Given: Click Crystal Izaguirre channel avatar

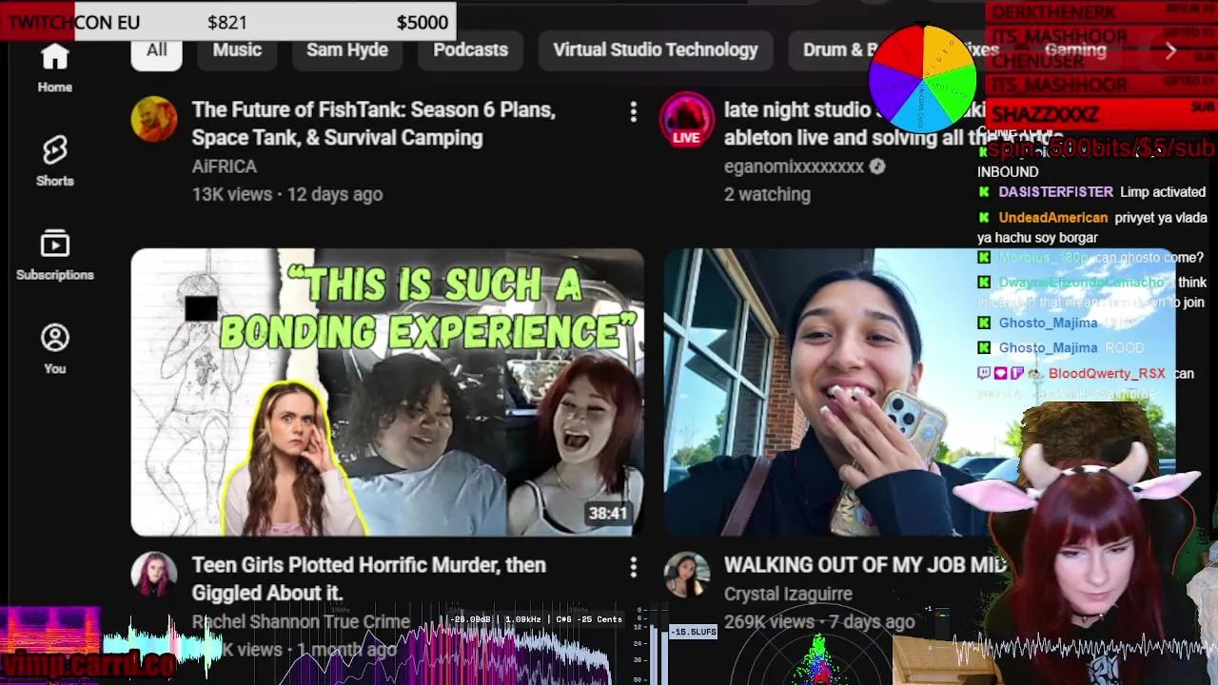Looking at the screenshot, I should (x=686, y=575).
